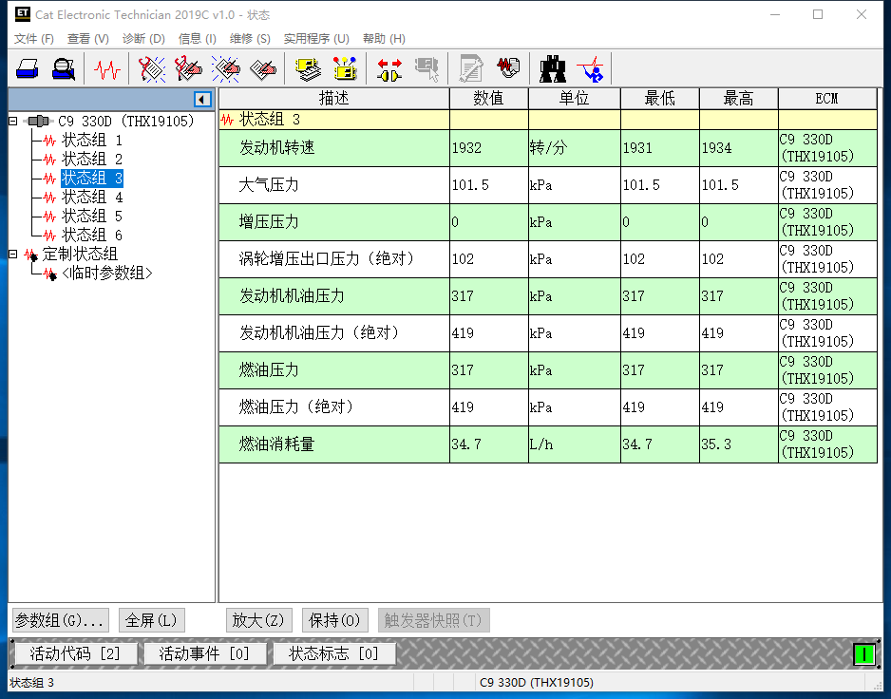Click the ET application icon in title bar
The image size is (891, 699).
tap(22, 13)
